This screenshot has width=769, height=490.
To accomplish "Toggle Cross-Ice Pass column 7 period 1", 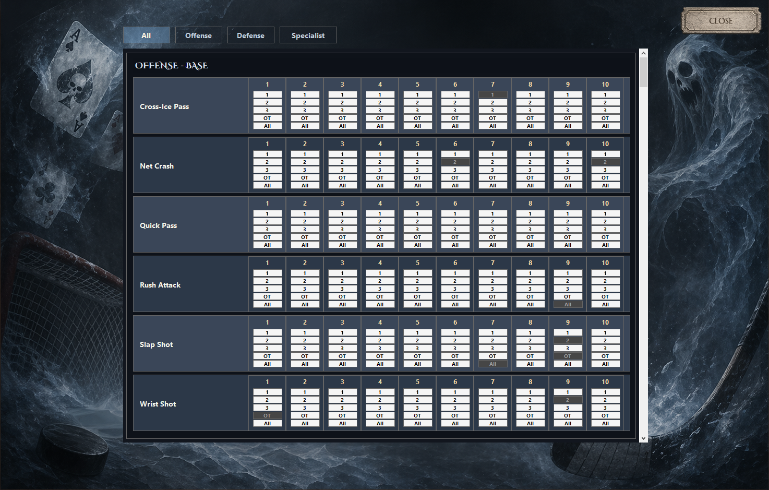I will click(492, 95).
